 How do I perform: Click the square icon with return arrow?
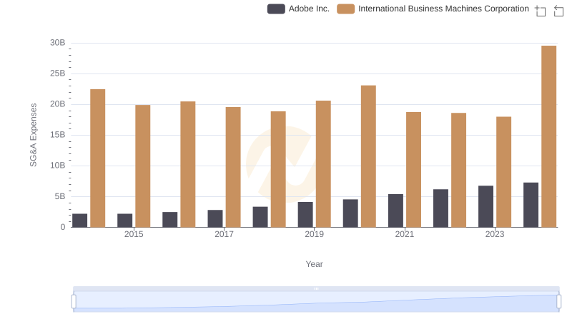558,10
